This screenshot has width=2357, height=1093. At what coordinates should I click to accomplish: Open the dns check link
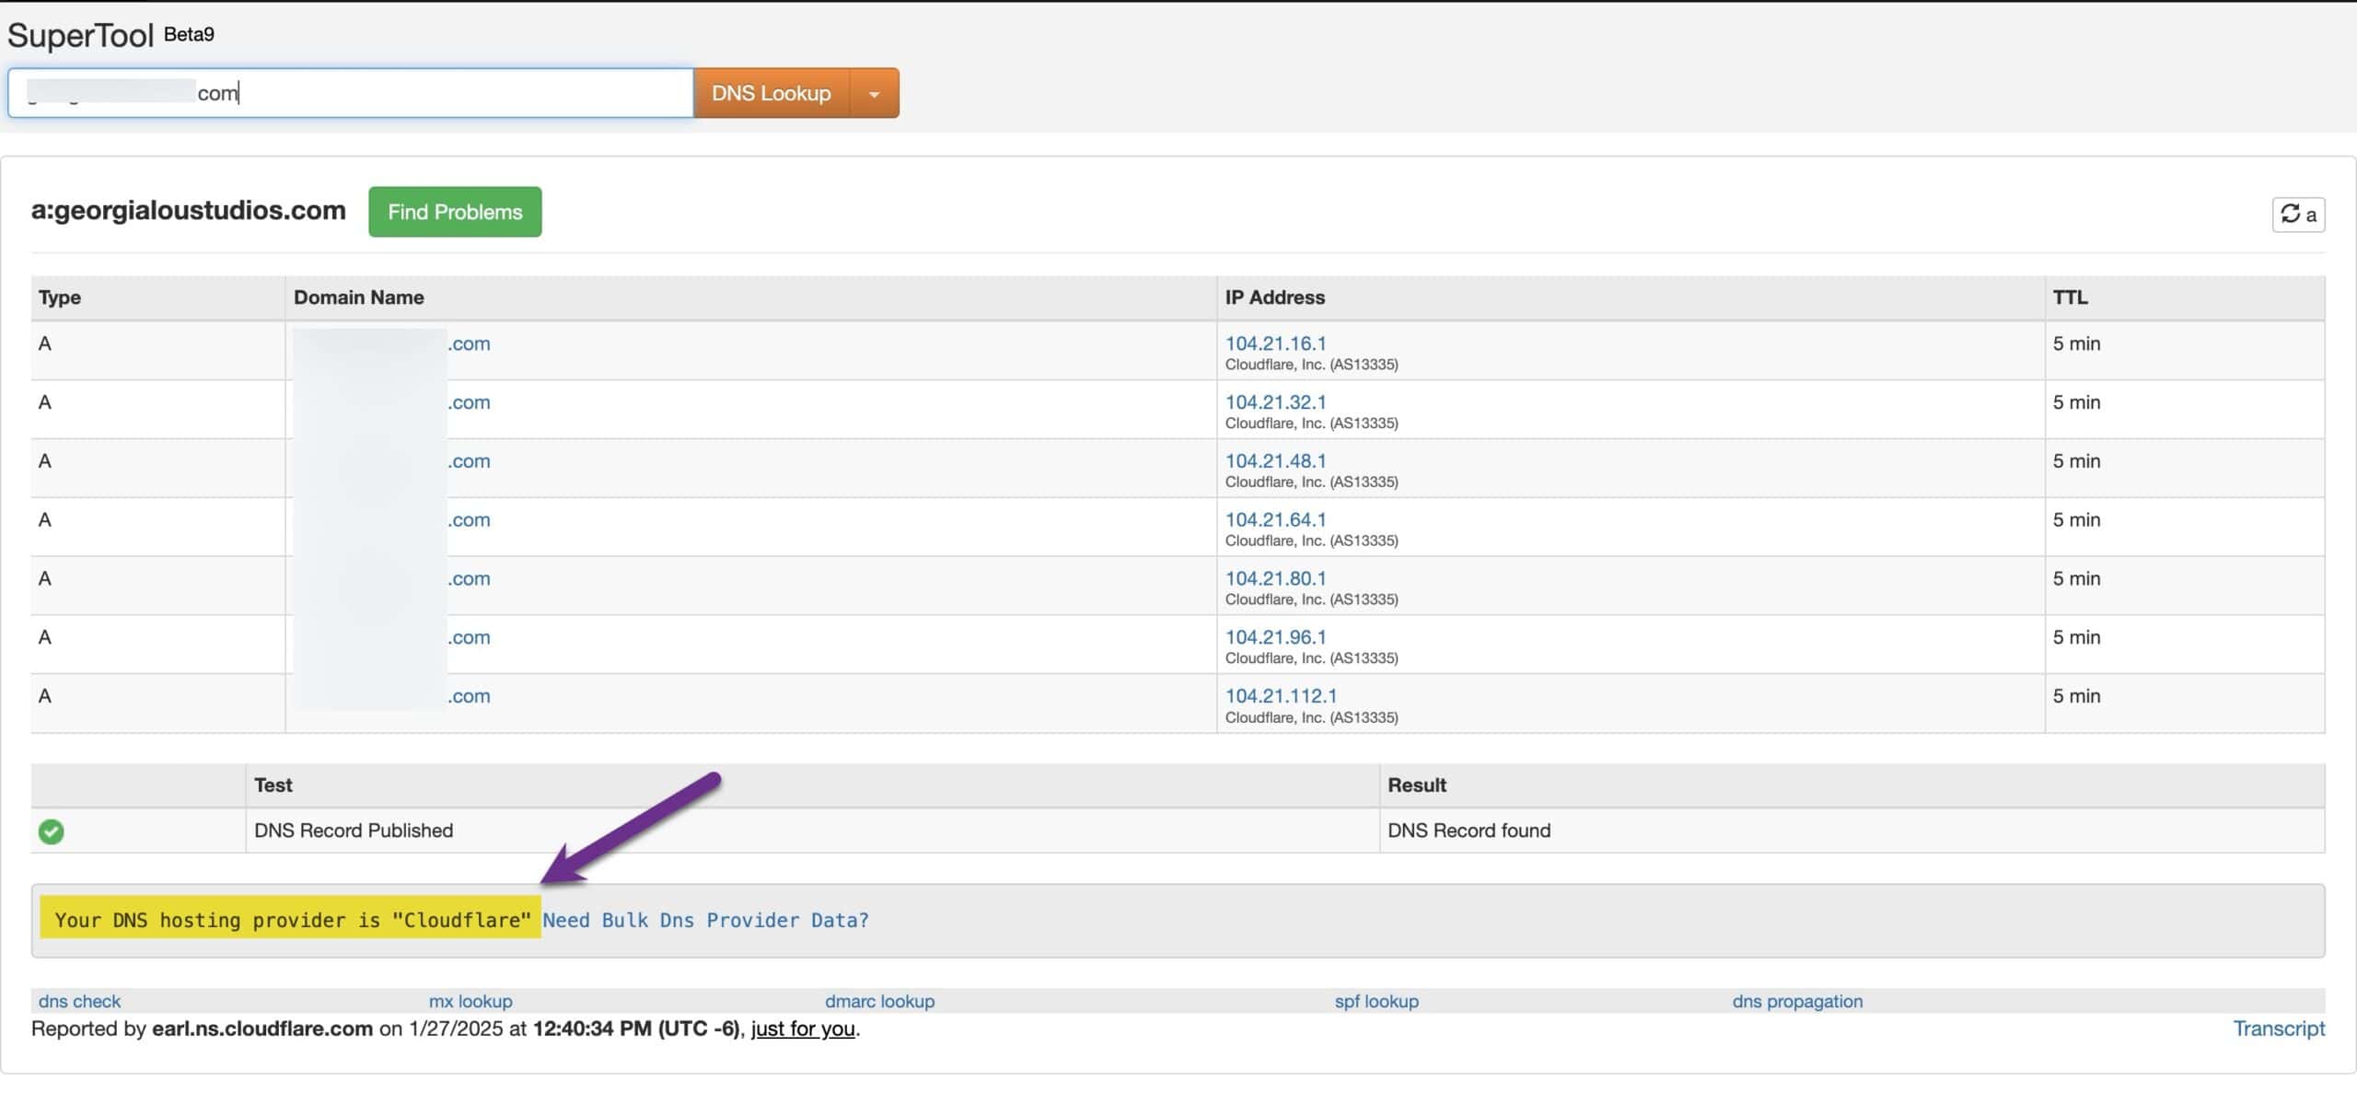[79, 1001]
